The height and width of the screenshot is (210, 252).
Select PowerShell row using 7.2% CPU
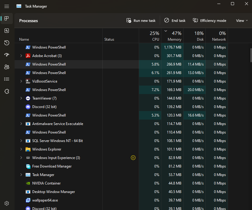click(x=121, y=90)
